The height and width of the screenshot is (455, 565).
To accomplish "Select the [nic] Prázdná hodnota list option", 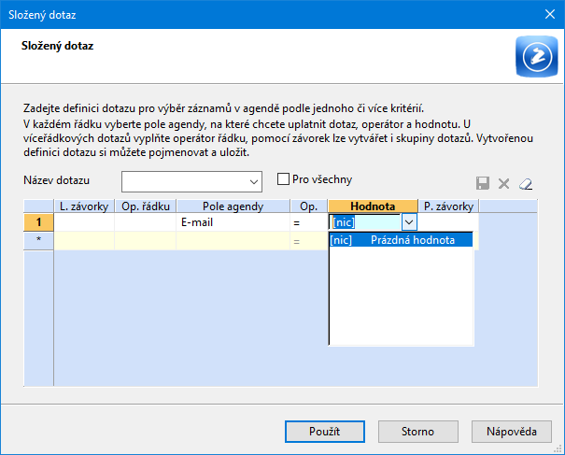I will point(401,240).
